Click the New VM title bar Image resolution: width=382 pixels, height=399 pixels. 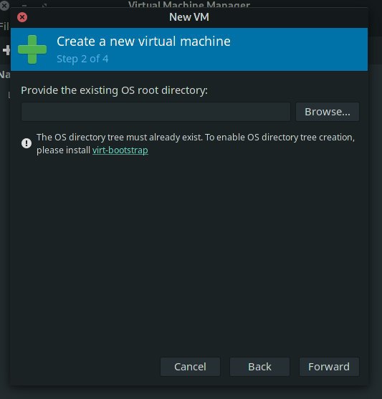[189, 17]
